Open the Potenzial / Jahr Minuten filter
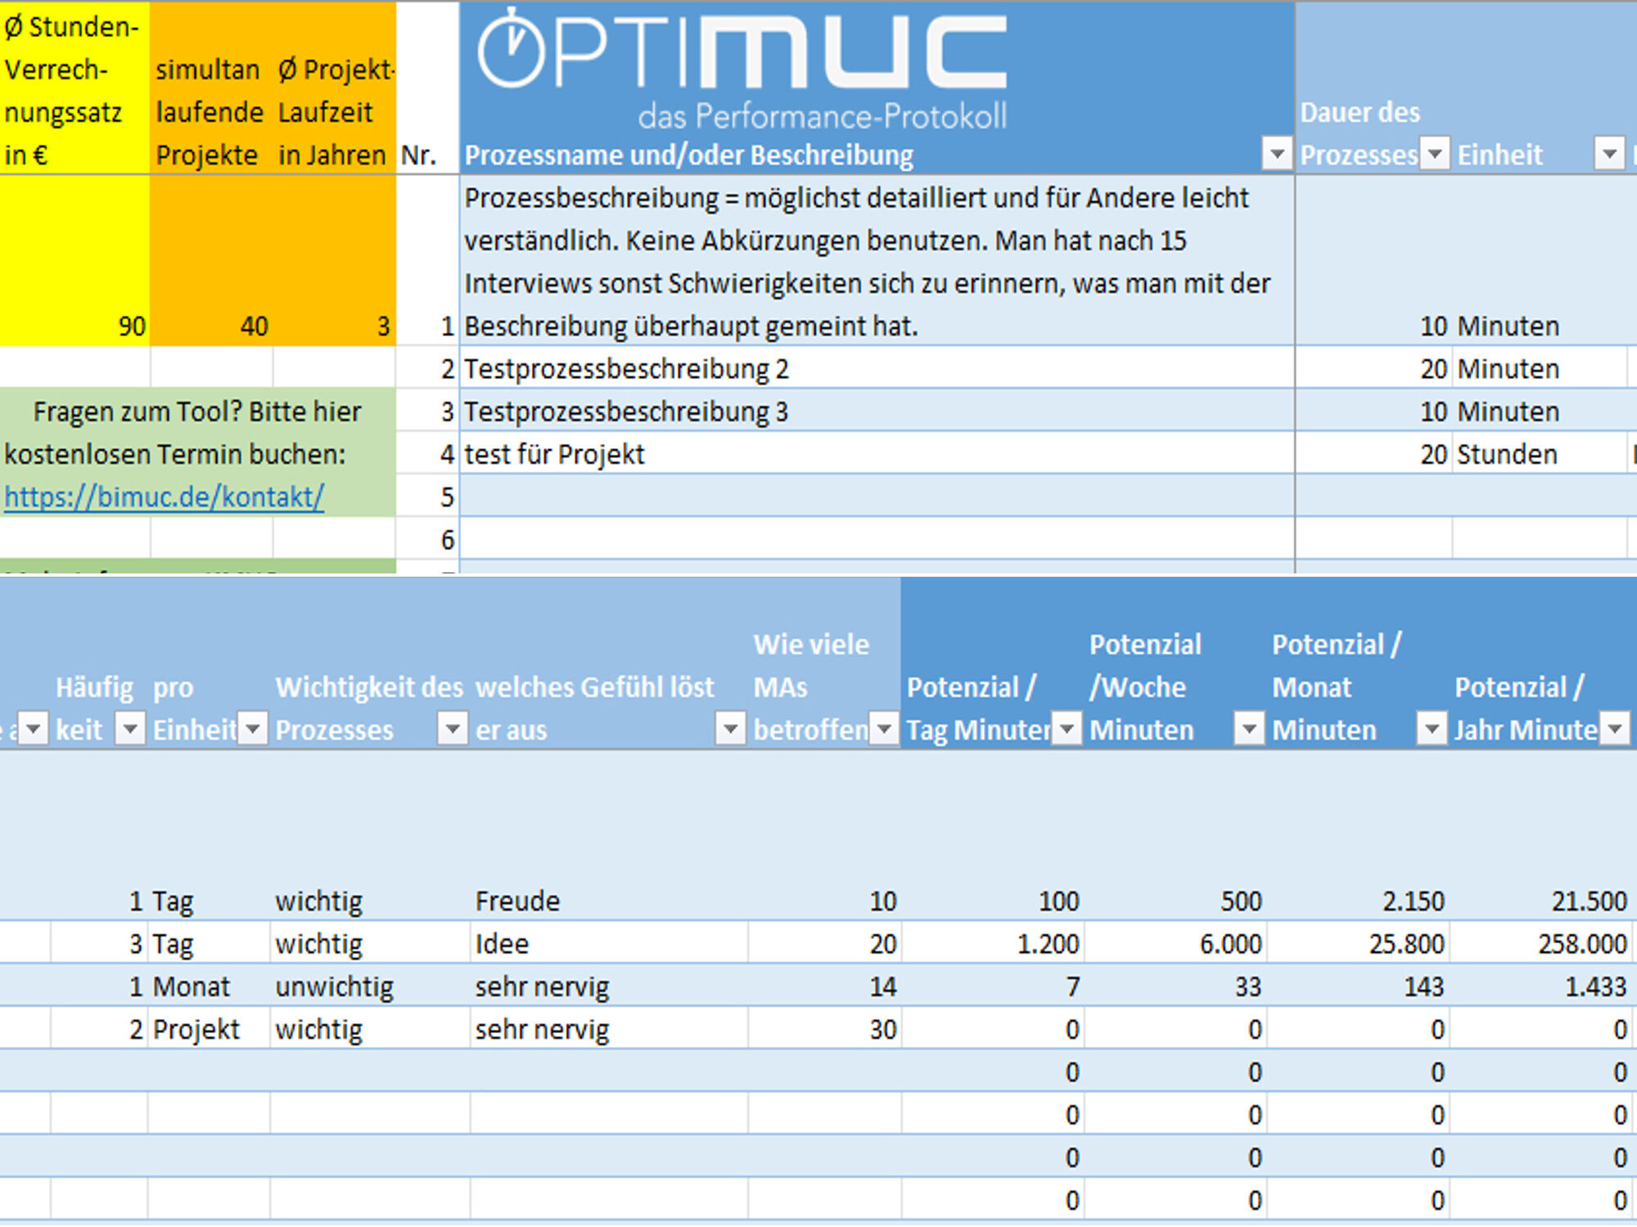Viewport: 1637px width, 1227px height. coord(1616,728)
